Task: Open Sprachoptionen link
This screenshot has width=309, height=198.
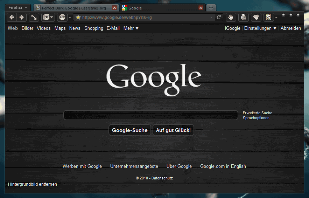Action: pos(256,118)
